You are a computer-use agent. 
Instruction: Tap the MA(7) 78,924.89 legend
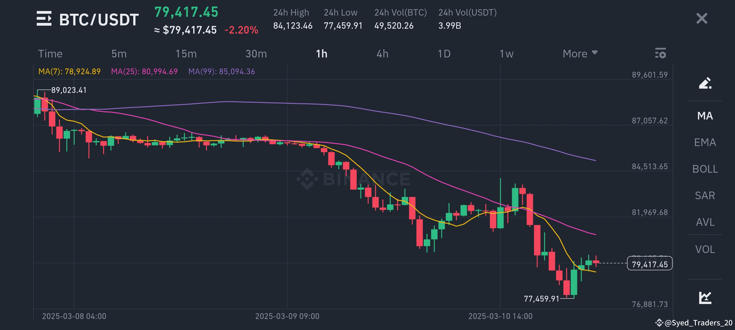[x=70, y=71]
